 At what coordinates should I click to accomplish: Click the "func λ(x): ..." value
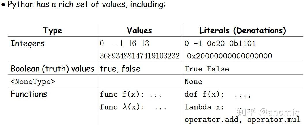click(x=133, y=107)
